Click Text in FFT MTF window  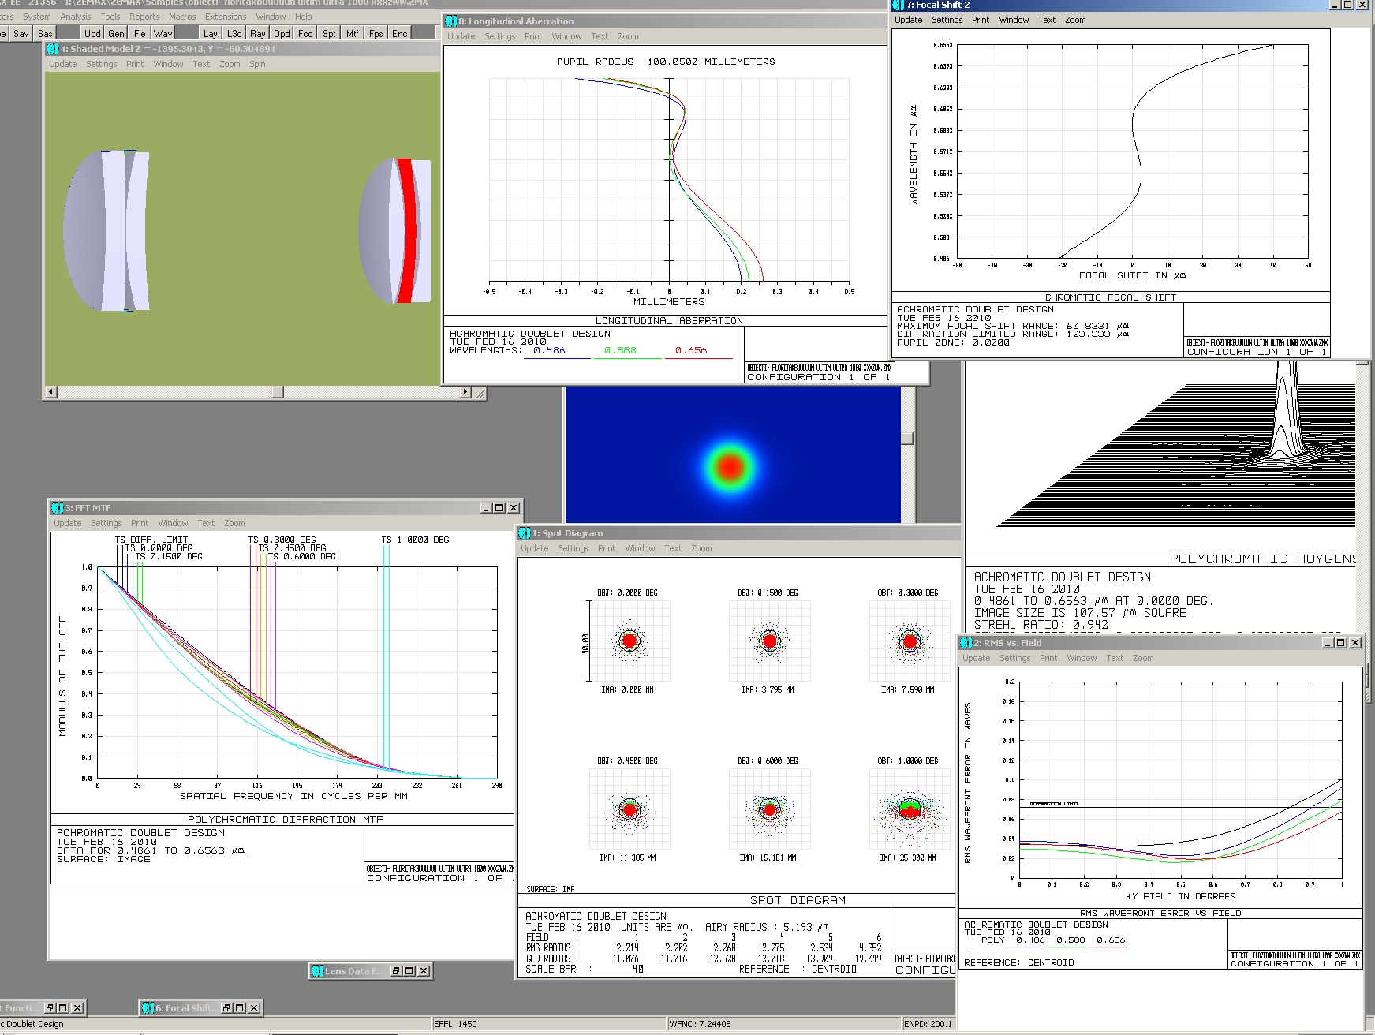point(206,524)
